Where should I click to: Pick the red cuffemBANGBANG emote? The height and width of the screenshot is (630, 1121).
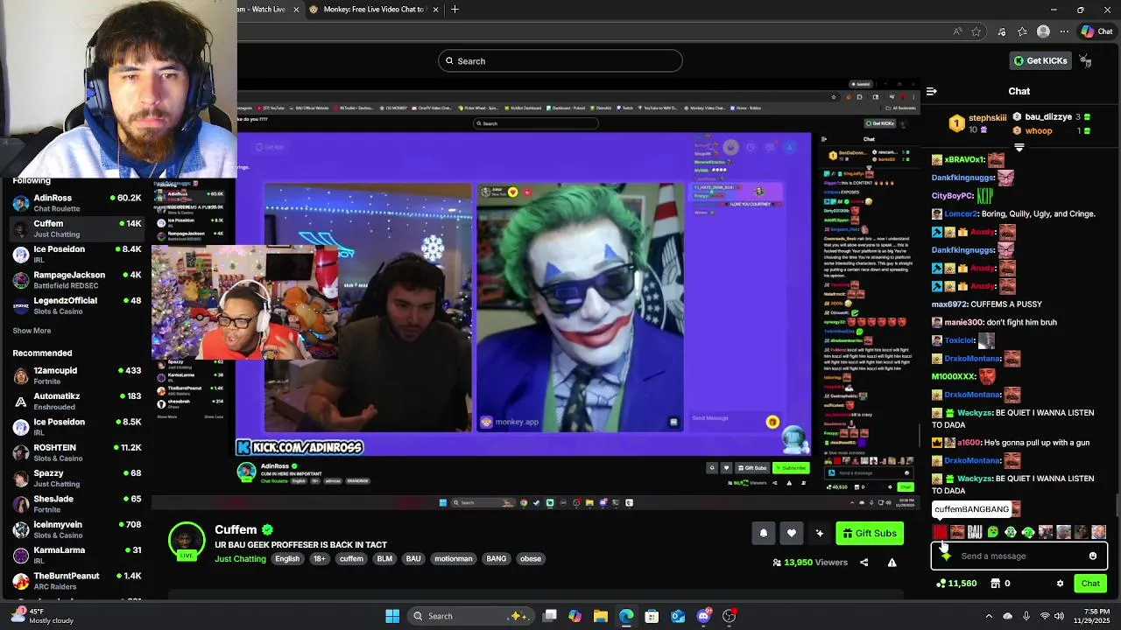[x=940, y=532]
